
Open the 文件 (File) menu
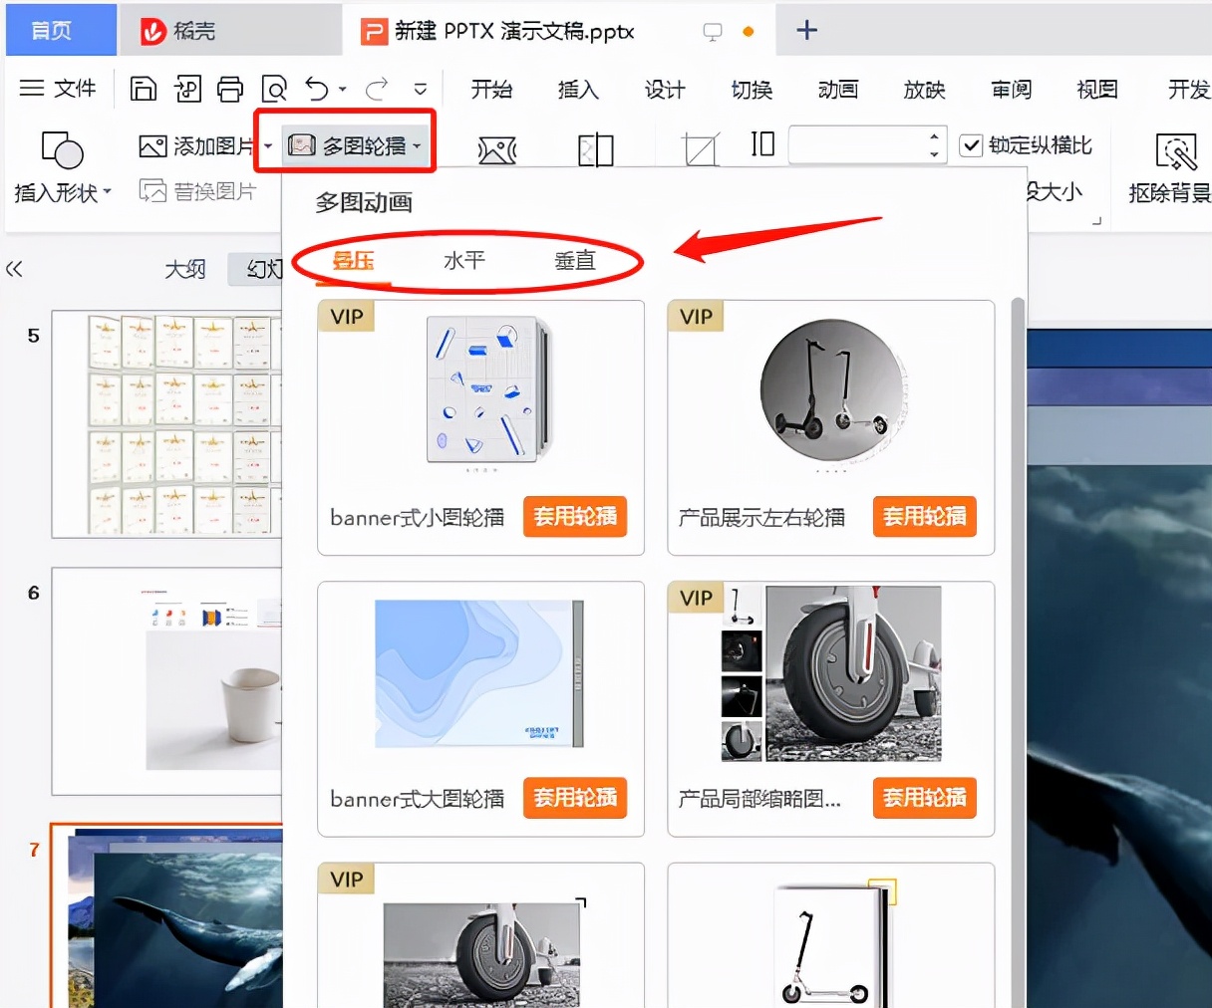tap(58, 89)
